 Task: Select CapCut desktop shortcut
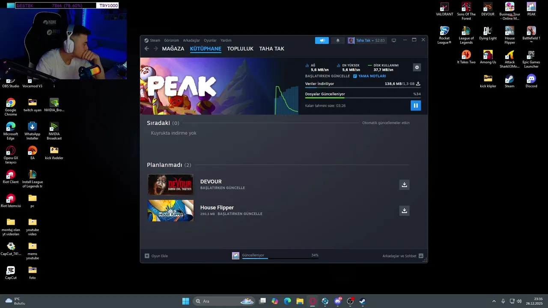point(11,273)
